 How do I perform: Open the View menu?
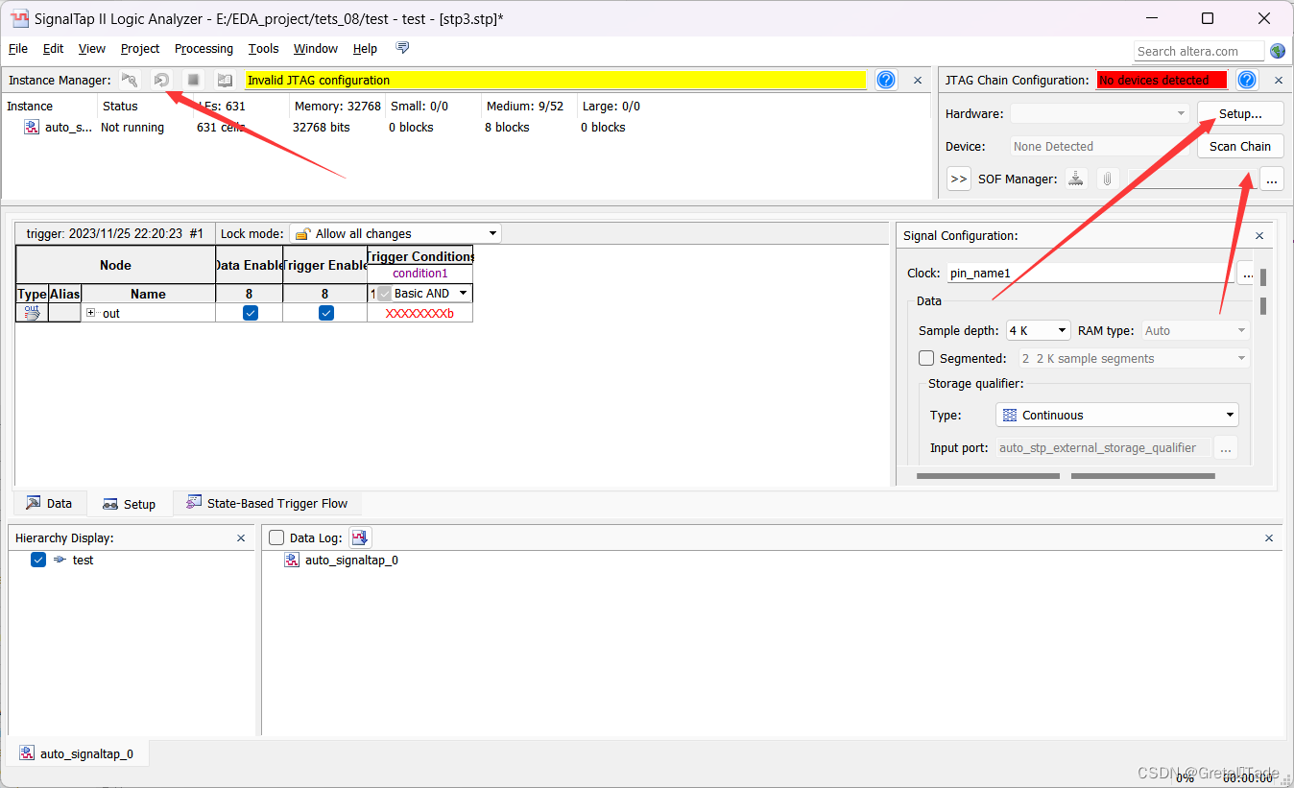[92, 48]
